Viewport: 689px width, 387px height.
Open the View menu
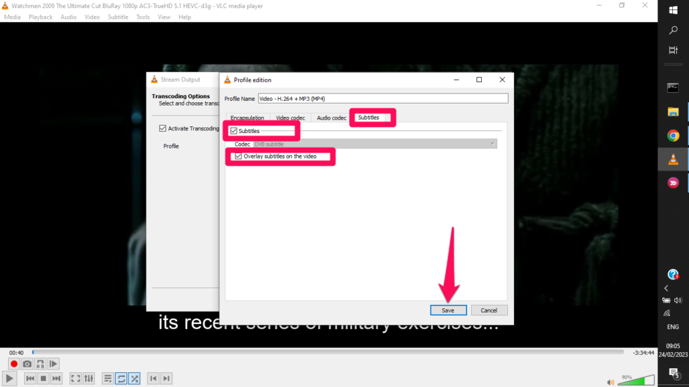pos(164,17)
